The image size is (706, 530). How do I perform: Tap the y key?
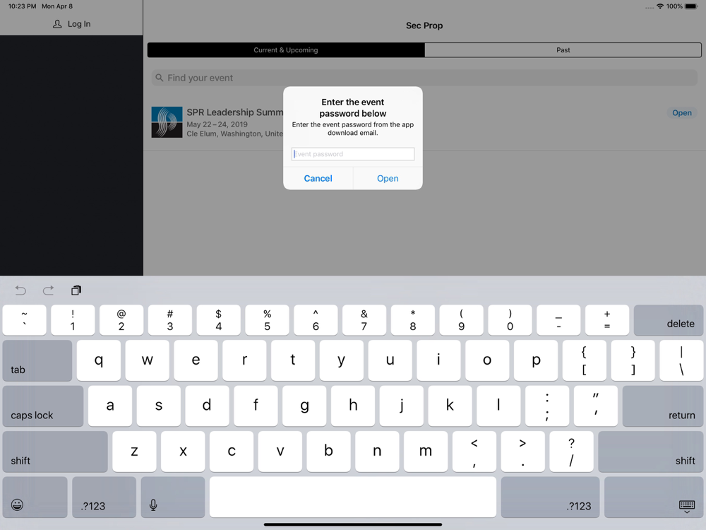coord(342,360)
